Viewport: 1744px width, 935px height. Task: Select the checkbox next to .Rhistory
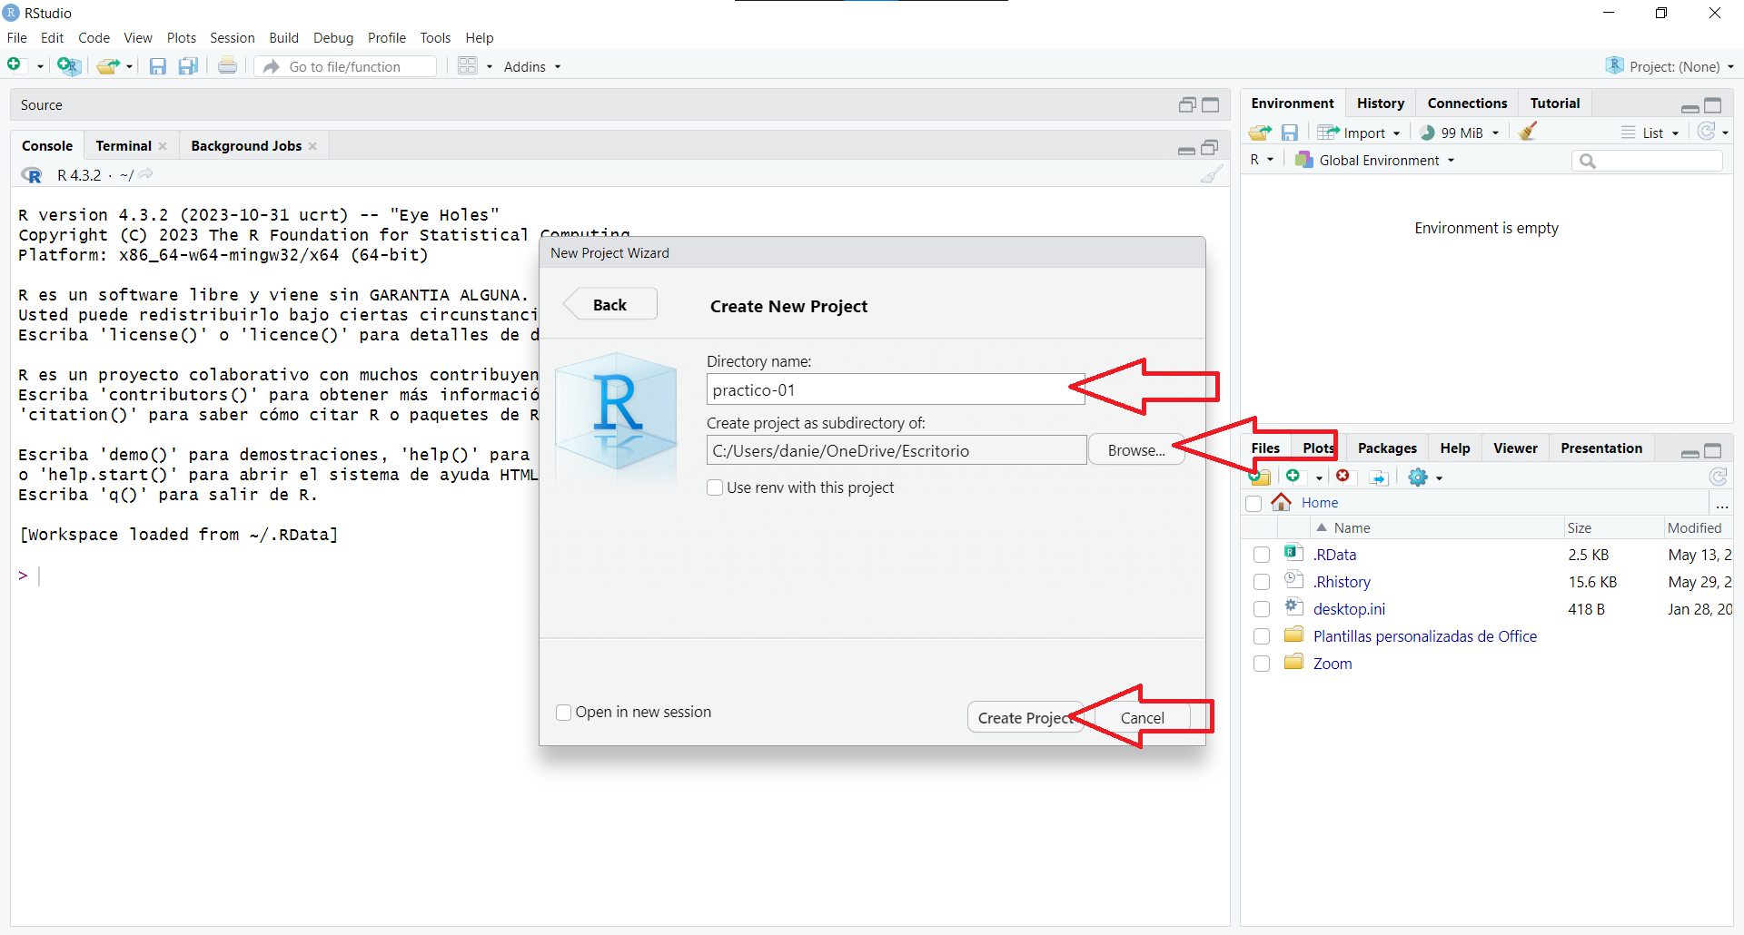(1262, 582)
